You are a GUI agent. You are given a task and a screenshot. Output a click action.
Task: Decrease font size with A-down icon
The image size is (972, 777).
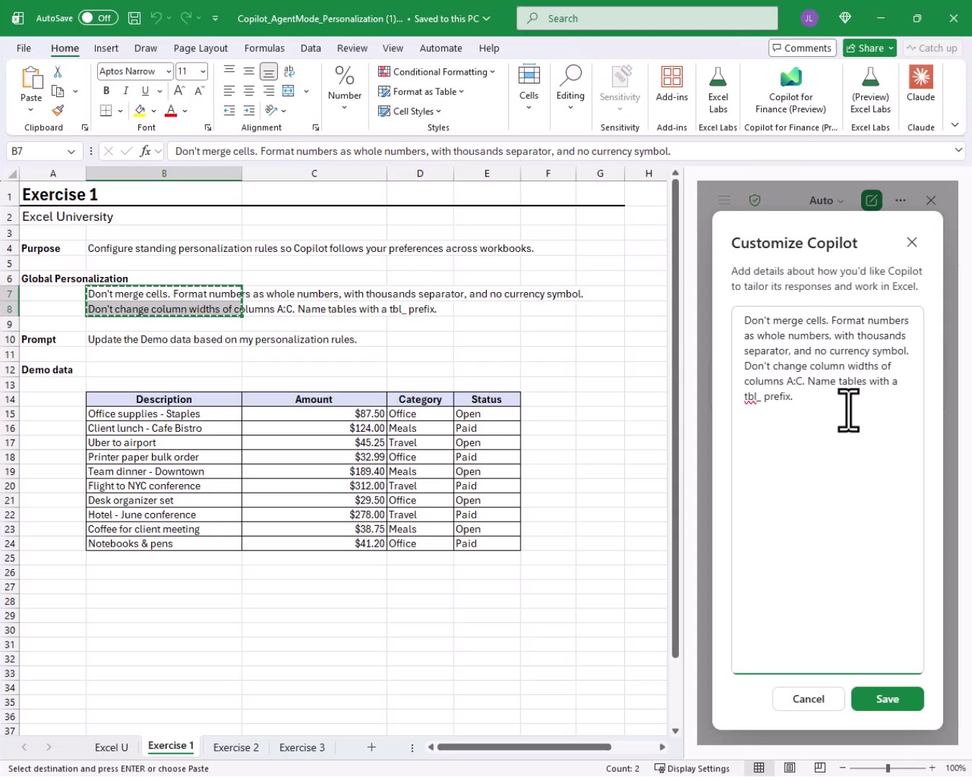tap(199, 91)
